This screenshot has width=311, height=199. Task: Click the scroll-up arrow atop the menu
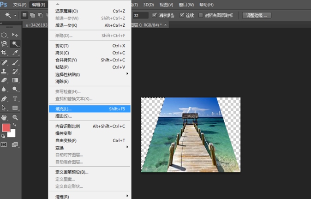click(x=58, y=4)
